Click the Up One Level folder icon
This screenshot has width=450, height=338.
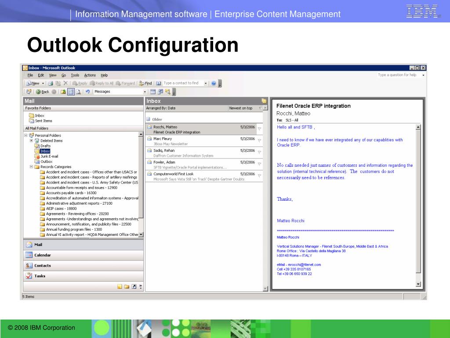click(63, 92)
